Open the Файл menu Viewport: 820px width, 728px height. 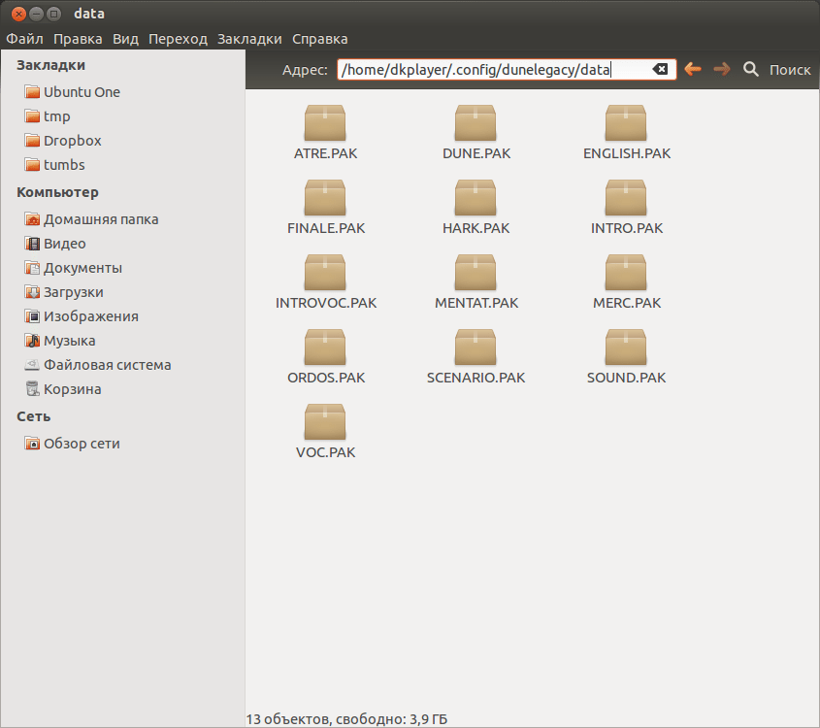[x=24, y=39]
